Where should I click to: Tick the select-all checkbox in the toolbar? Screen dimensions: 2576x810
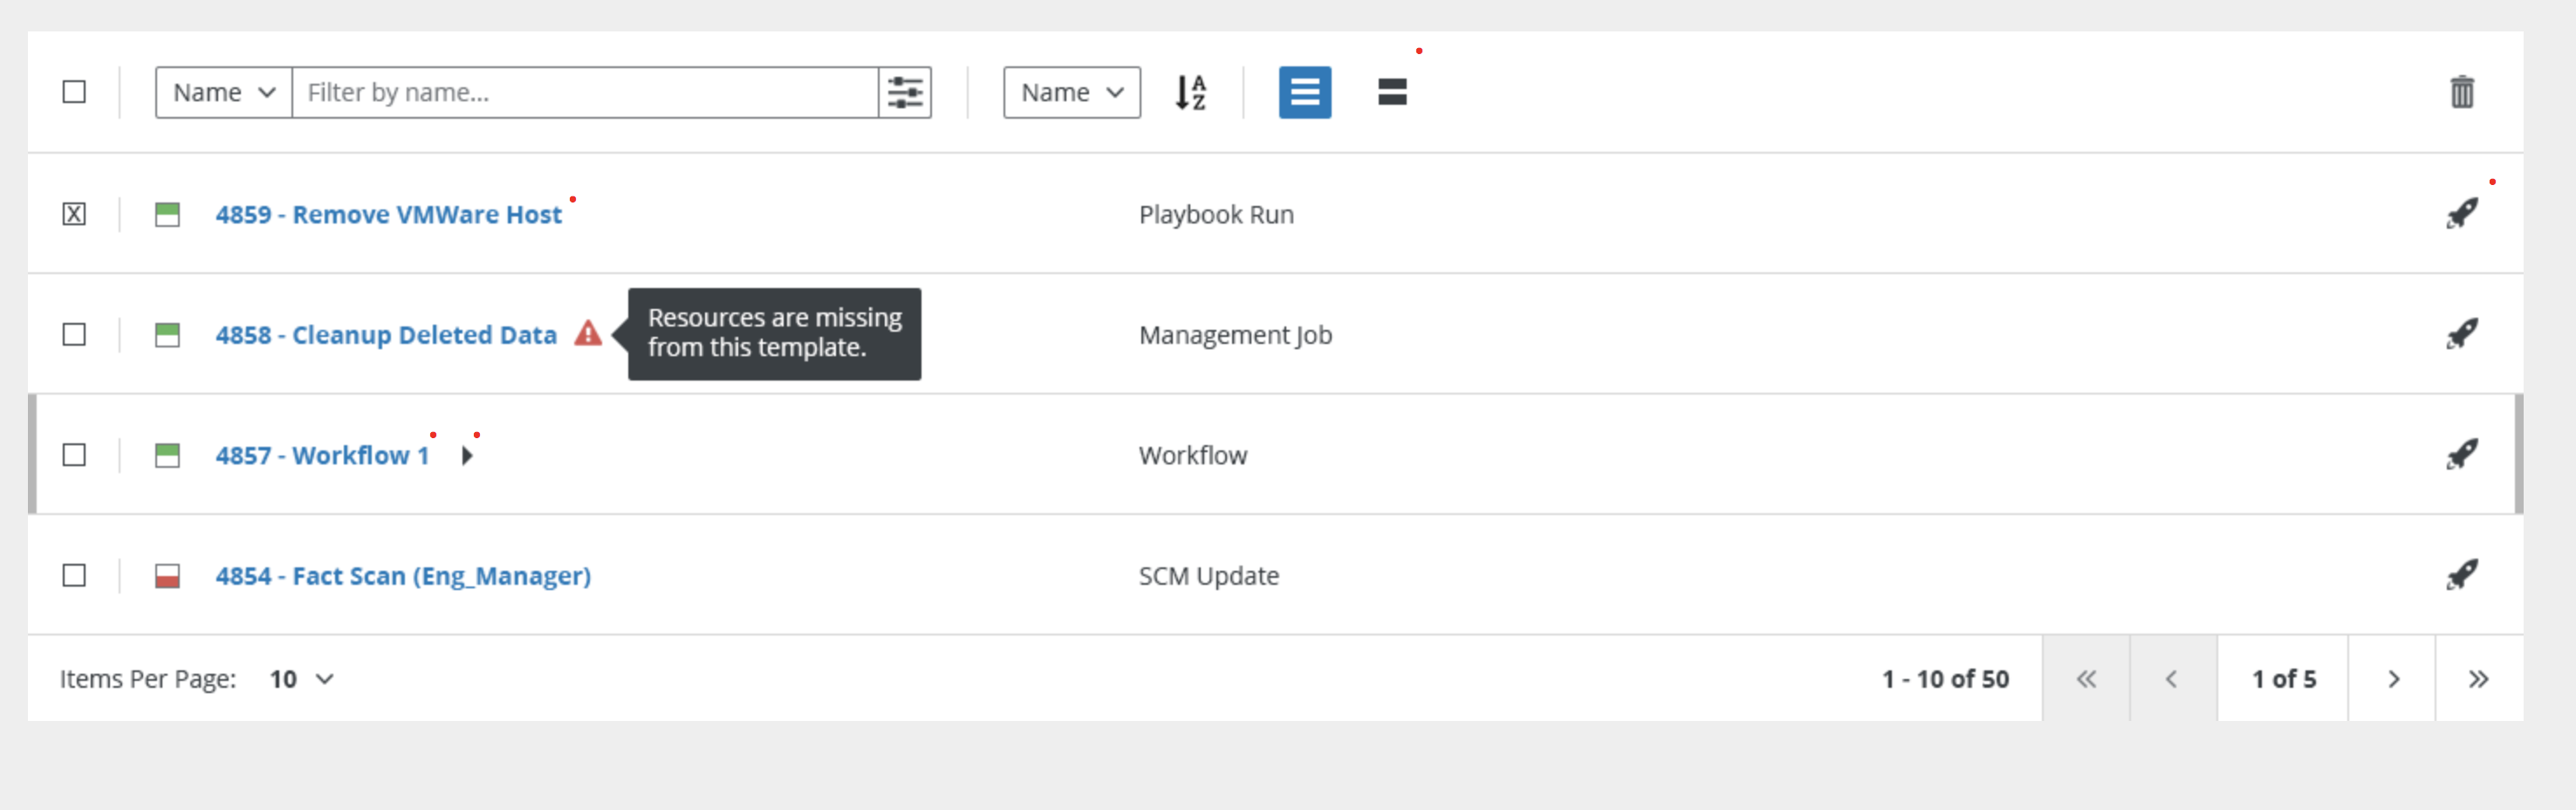pyautogui.click(x=74, y=92)
